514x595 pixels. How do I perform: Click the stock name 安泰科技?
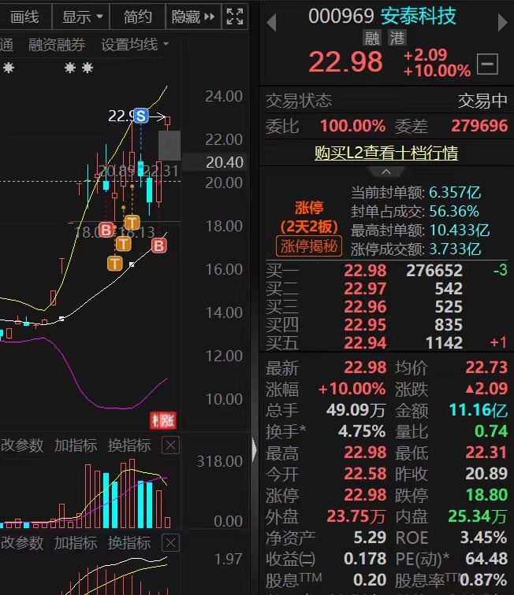418,17
